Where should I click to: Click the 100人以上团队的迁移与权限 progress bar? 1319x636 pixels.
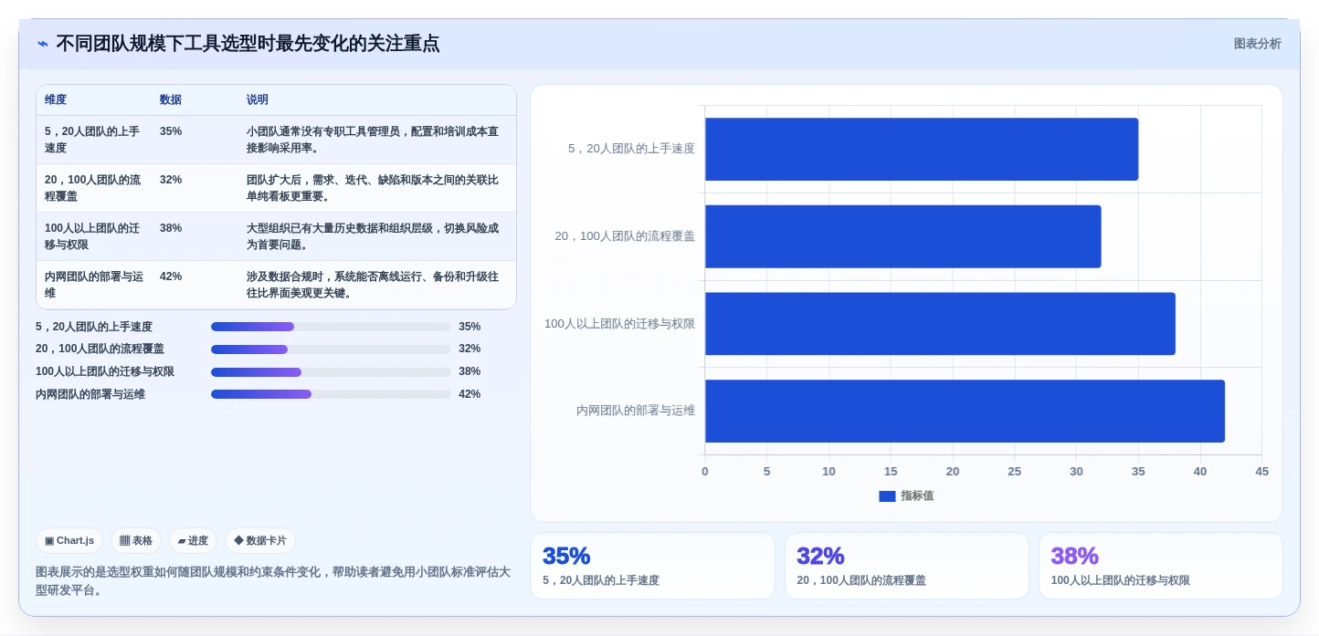[331, 372]
